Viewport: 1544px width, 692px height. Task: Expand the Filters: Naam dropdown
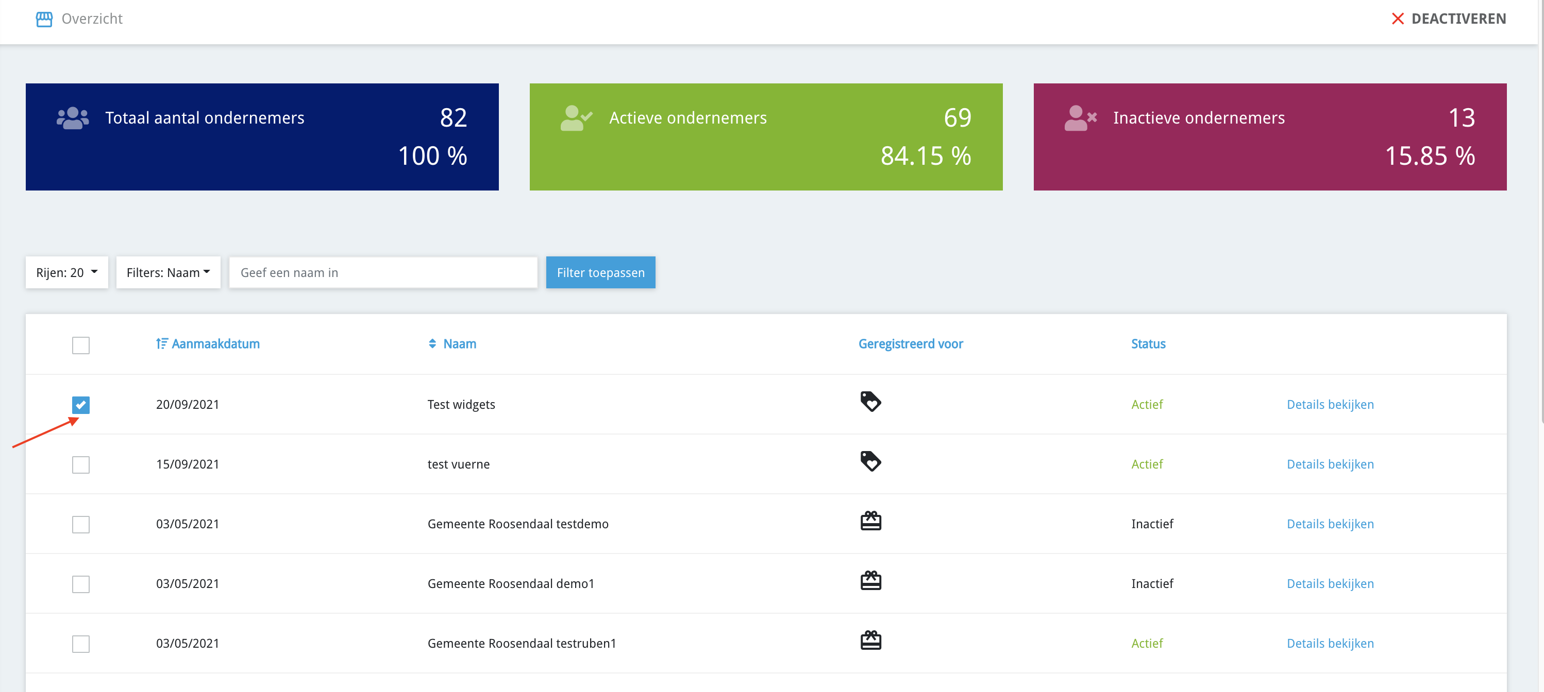click(x=168, y=273)
